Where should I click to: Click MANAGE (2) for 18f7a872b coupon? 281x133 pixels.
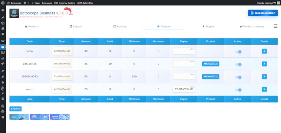210,64
